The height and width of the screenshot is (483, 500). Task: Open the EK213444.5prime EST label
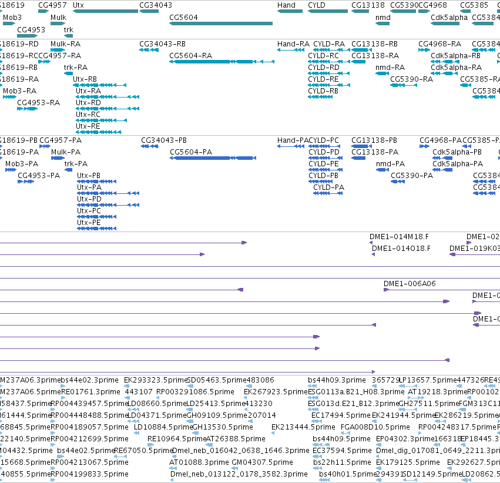tap(303, 427)
